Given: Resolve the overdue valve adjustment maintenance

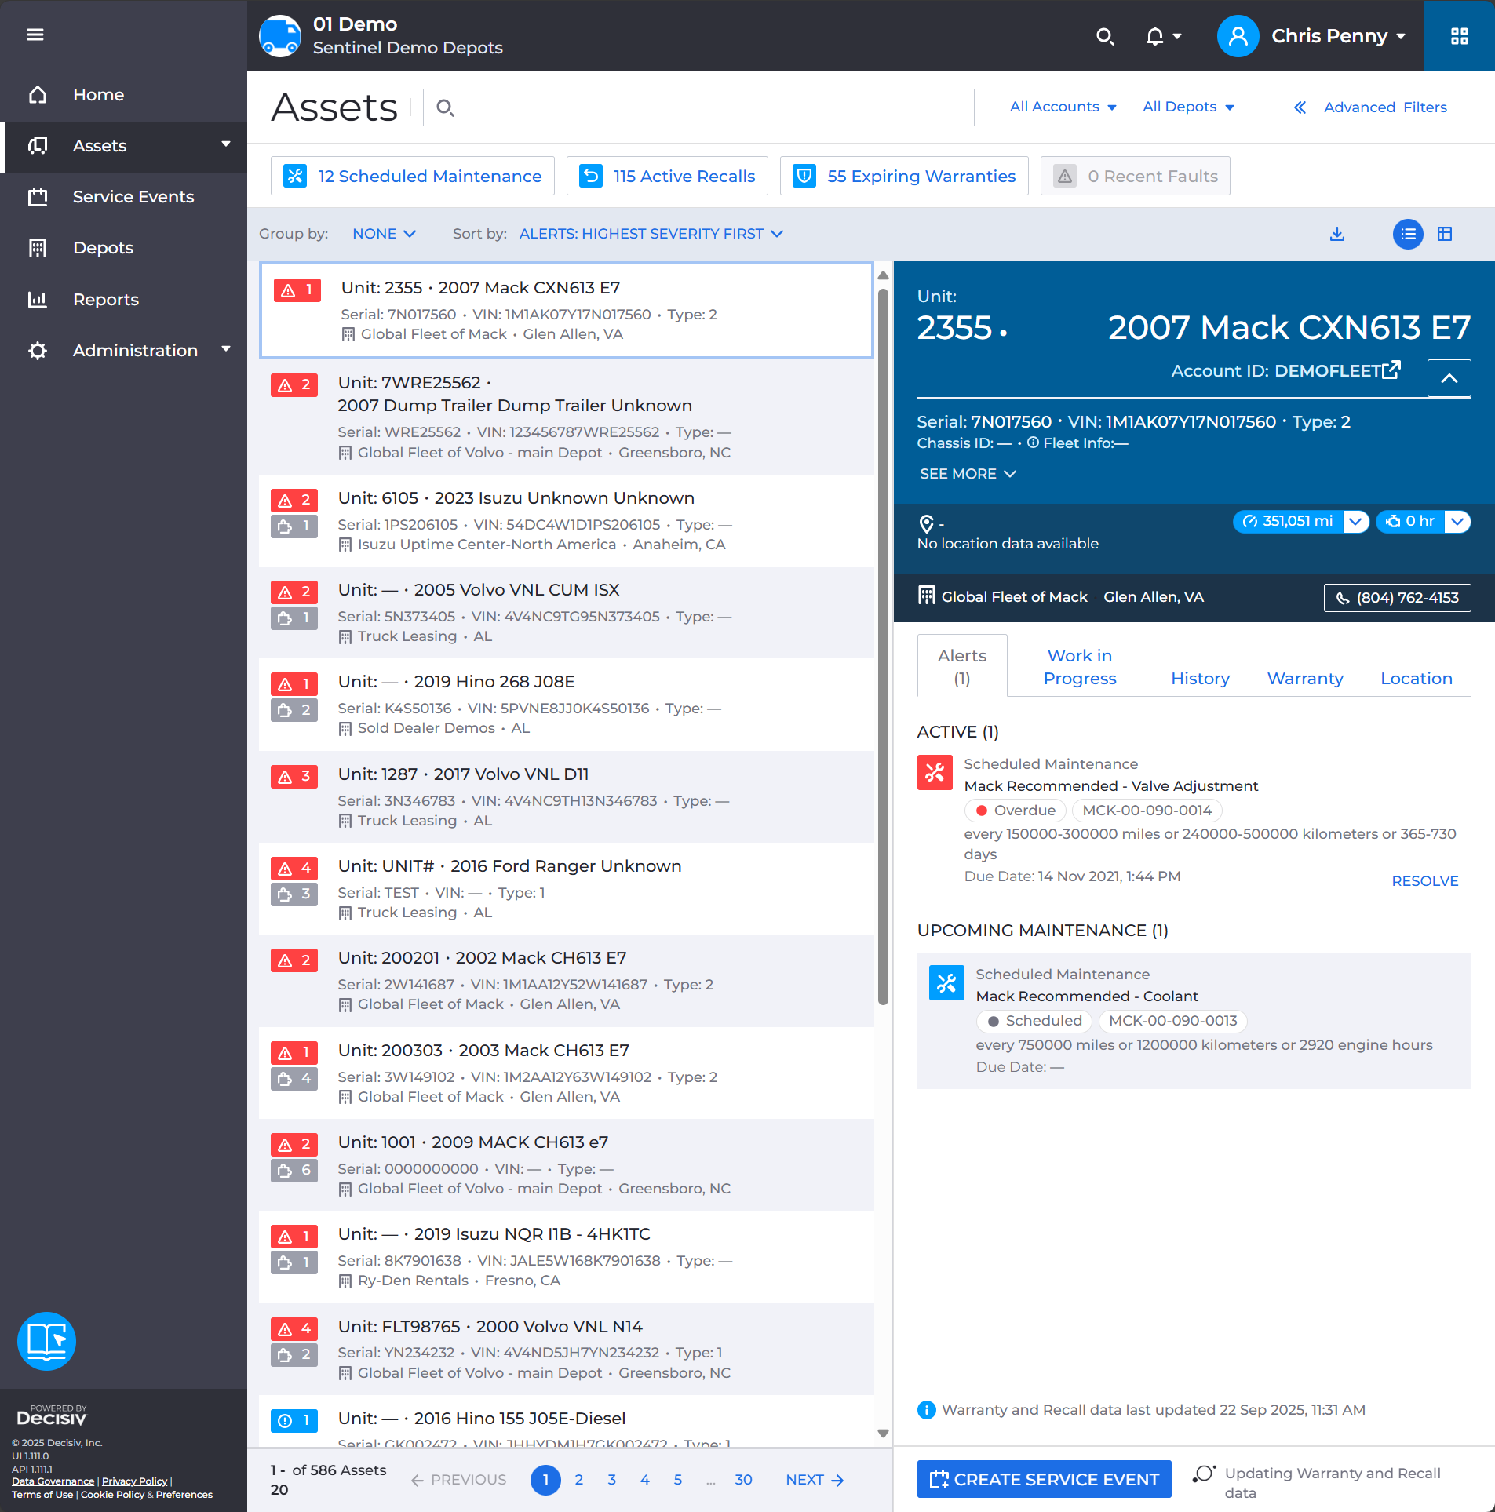Looking at the screenshot, I should (1424, 880).
